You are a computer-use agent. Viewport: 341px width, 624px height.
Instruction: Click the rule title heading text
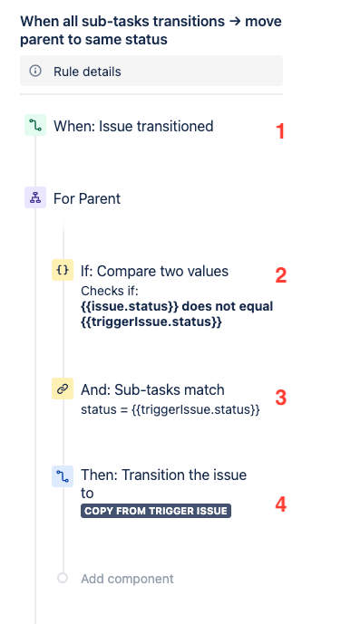pyautogui.click(x=151, y=30)
